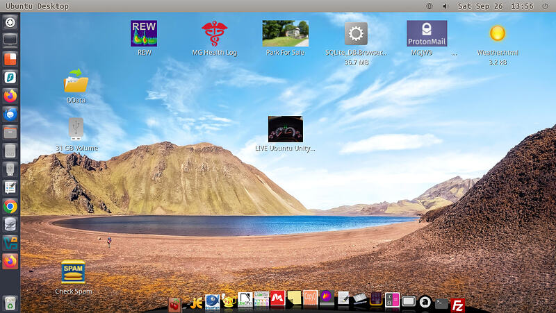Click the orange tiled launcher icon
This screenshot has height=313, width=556.
coord(10,59)
